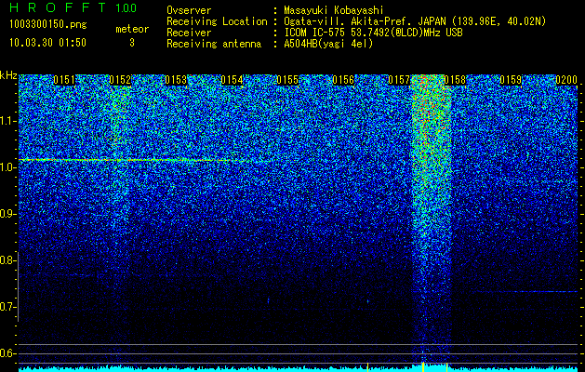
Task: Select the meteor label
Action: pyautogui.click(x=132, y=29)
